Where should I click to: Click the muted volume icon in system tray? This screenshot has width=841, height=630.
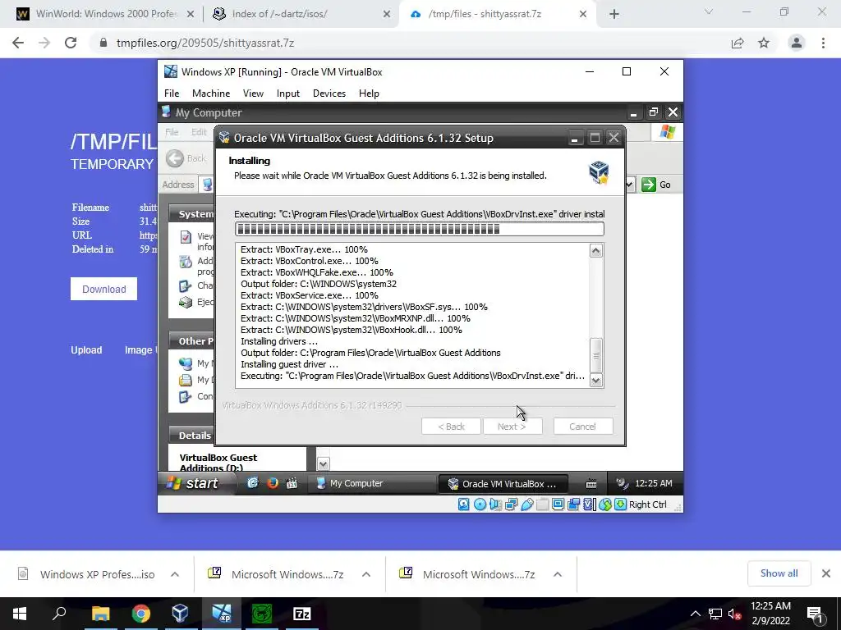pos(734,614)
